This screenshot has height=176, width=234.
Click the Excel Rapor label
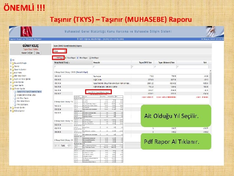point(71,58)
